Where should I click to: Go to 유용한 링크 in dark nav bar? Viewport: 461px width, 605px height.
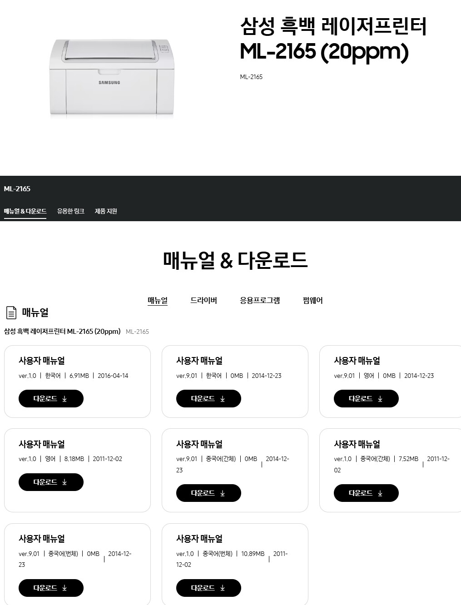tap(71, 211)
